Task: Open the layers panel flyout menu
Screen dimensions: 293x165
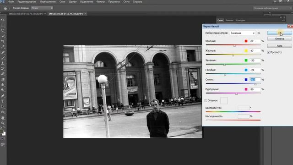Action: [284, 20]
